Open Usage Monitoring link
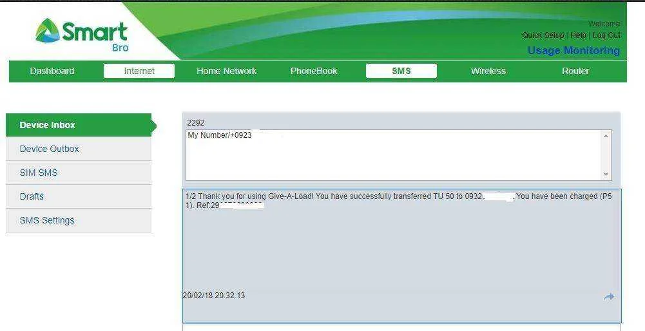The image size is (645, 331). coord(574,51)
